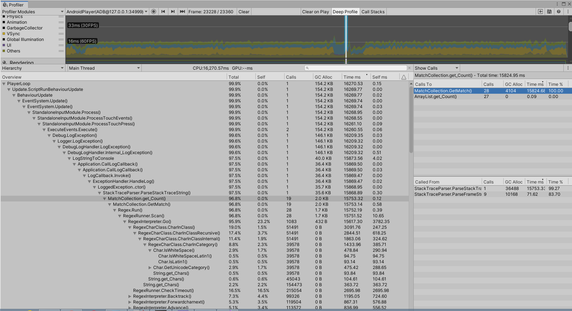Toggle Clear on Play
This screenshot has width=572, height=311.
pyautogui.click(x=315, y=11)
